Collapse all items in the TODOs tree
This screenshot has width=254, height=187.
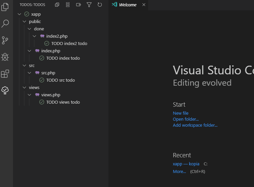(x=57, y=5)
